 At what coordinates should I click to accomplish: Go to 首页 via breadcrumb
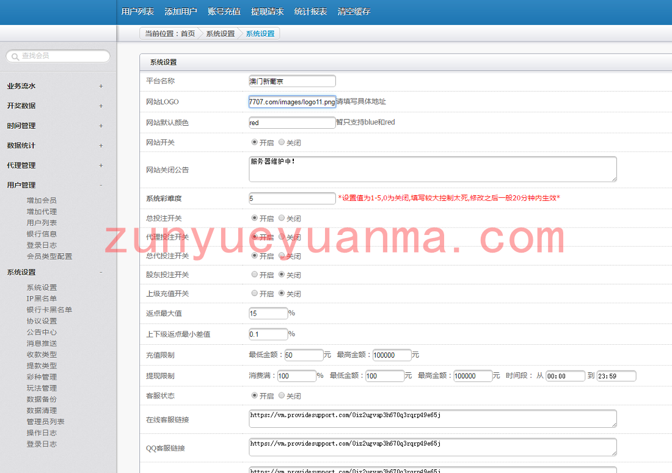pyautogui.click(x=188, y=34)
